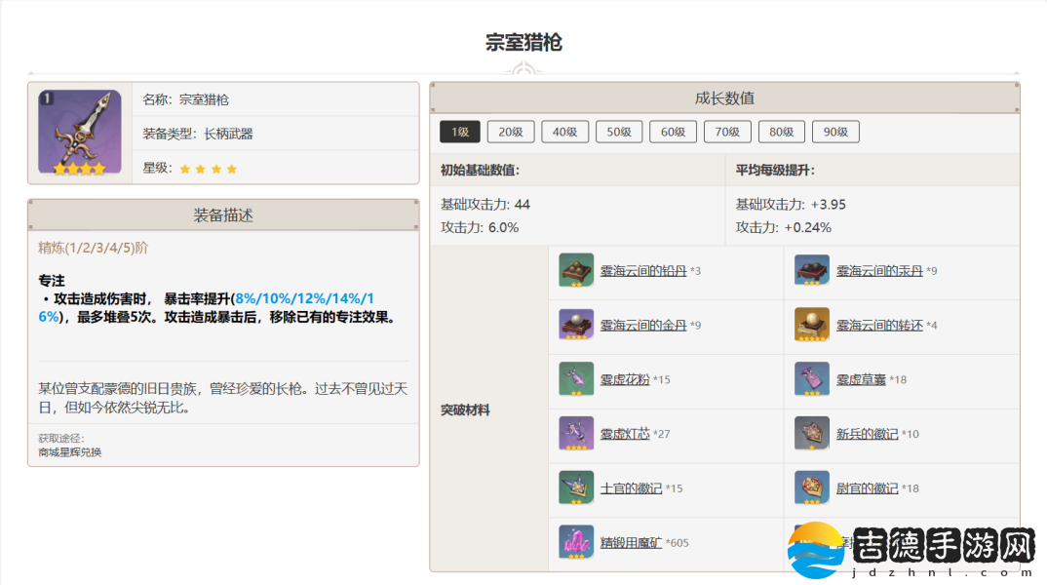Viewport: 1047px width, 585px height.
Task: Click the 雾虚花粉 pollen icon
Action: point(576,379)
